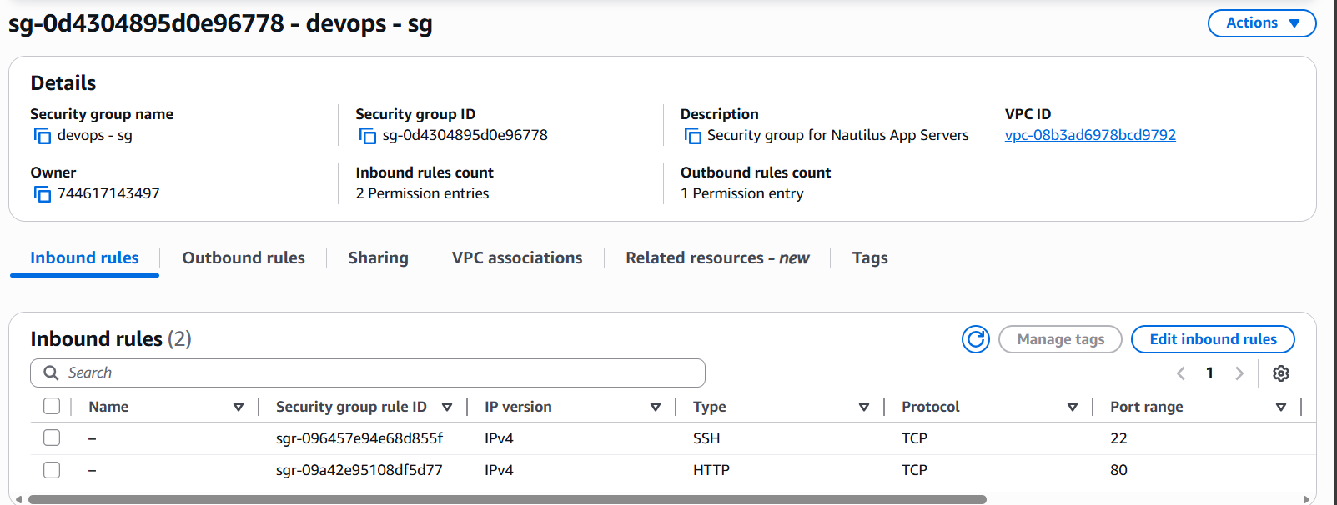Open the VPC associations tab
Image resolution: width=1337 pixels, height=505 pixels.
(517, 258)
